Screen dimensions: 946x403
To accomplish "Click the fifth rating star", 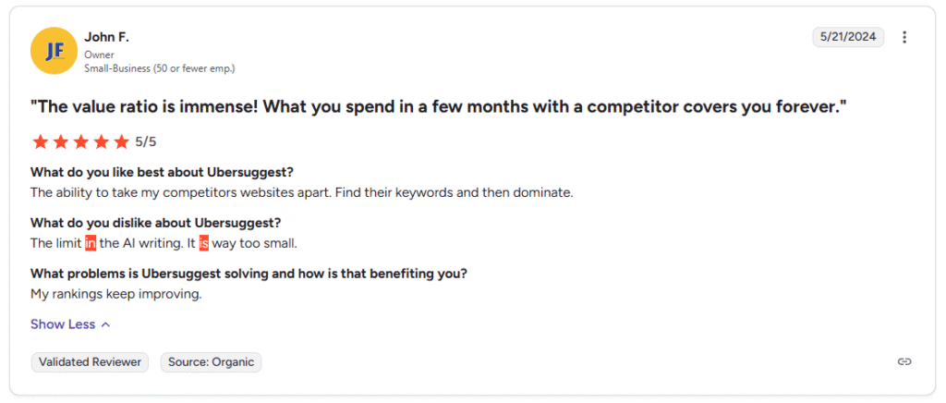I will [121, 141].
